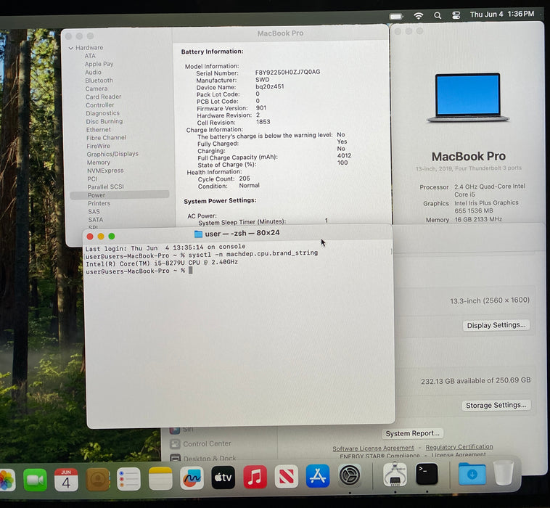Open Trash in the Dock

pos(504,473)
